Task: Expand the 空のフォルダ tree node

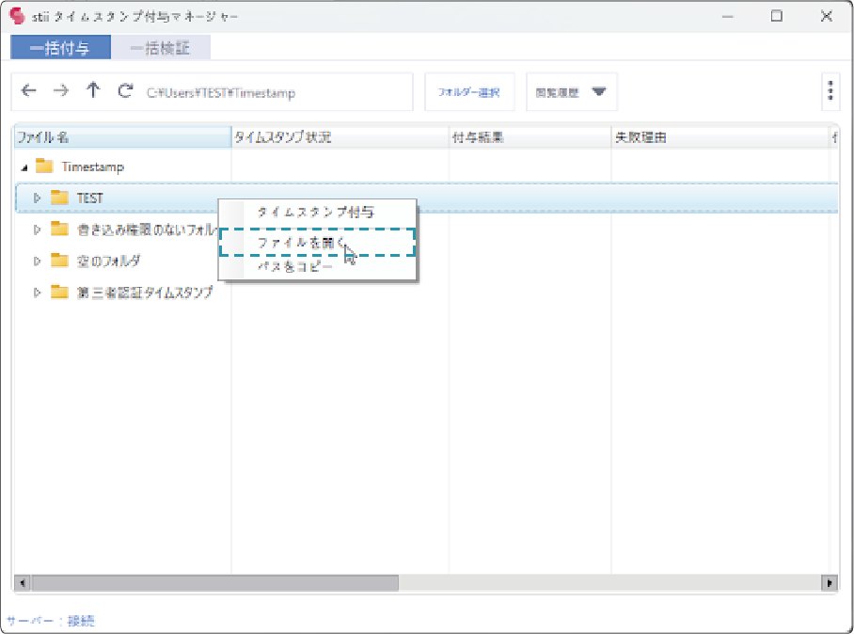Action: coord(38,261)
